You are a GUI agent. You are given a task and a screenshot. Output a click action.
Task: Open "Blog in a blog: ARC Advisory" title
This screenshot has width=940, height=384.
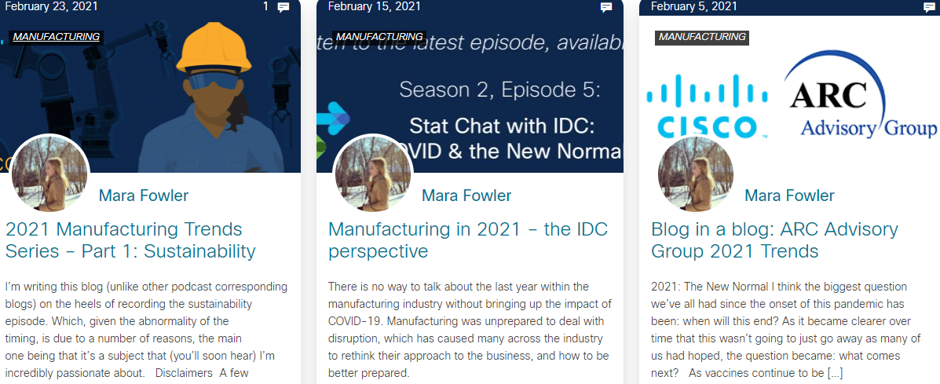coord(774,240)
